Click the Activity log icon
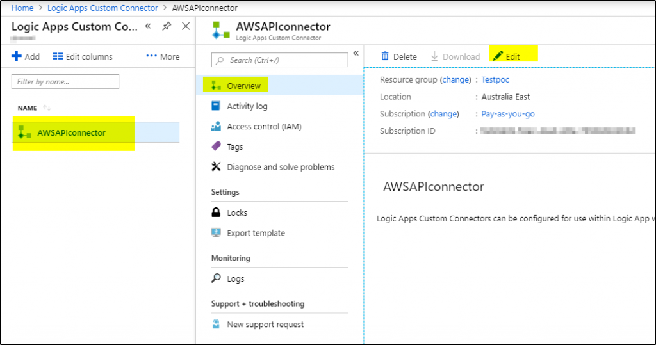The height and width of the screenshot is (345, 656). [x=216, y=106]
